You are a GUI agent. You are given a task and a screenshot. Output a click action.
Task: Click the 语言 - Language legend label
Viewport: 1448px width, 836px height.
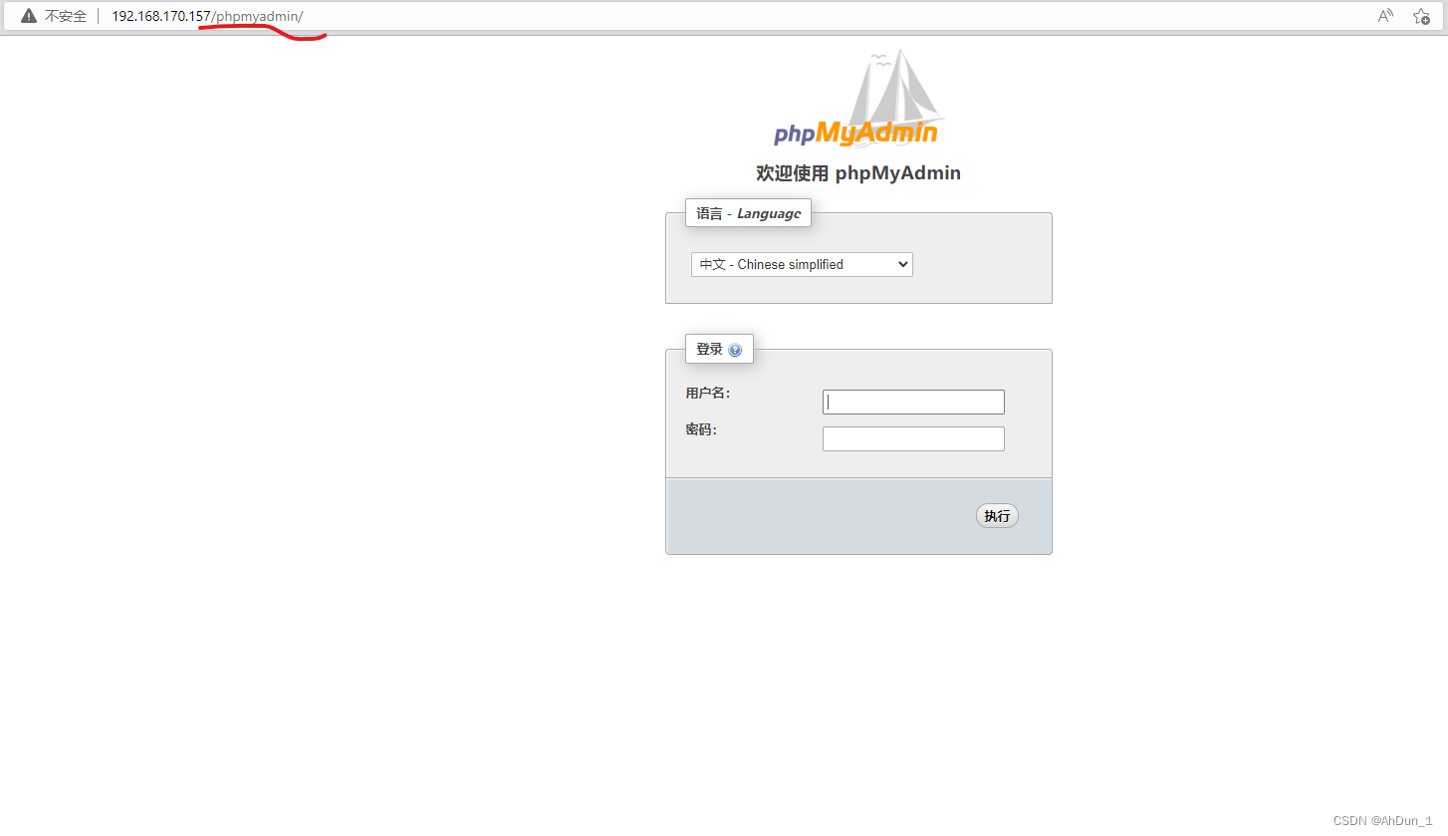748,213
